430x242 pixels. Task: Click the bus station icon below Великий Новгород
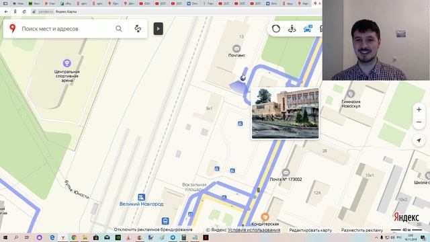pos(165,221)
